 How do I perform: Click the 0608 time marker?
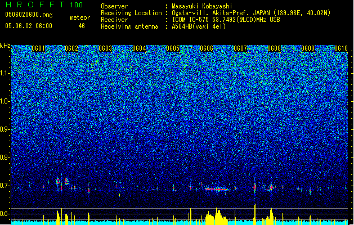tap(274, 48)
